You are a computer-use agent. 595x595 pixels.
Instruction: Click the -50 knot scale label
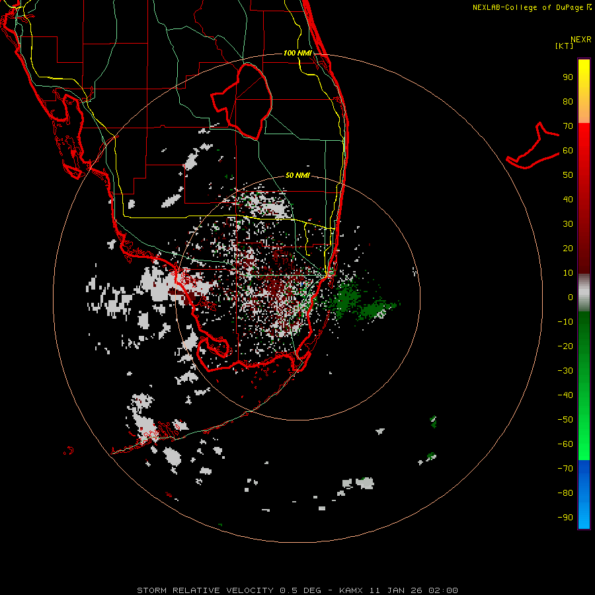click(x=565, y=420)
